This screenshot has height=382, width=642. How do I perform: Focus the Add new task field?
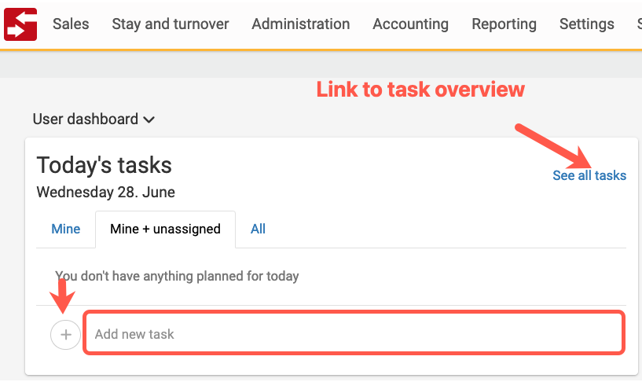[354, 332]
